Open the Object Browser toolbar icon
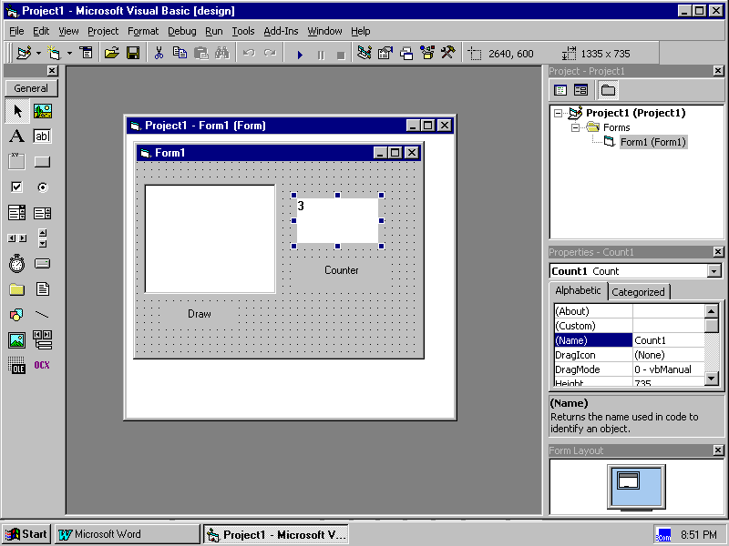 (x=427, y=54)
